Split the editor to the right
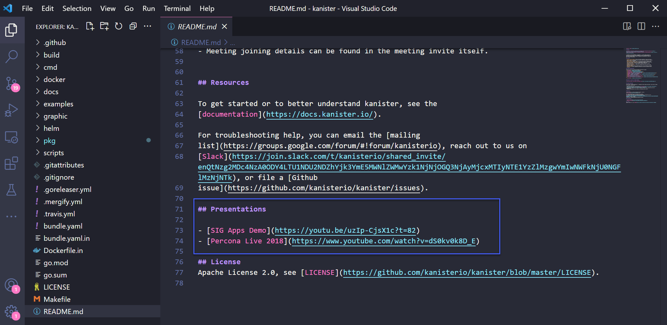Screen dimensions: 667x325 pyautogui.click(x=641, y=26)
